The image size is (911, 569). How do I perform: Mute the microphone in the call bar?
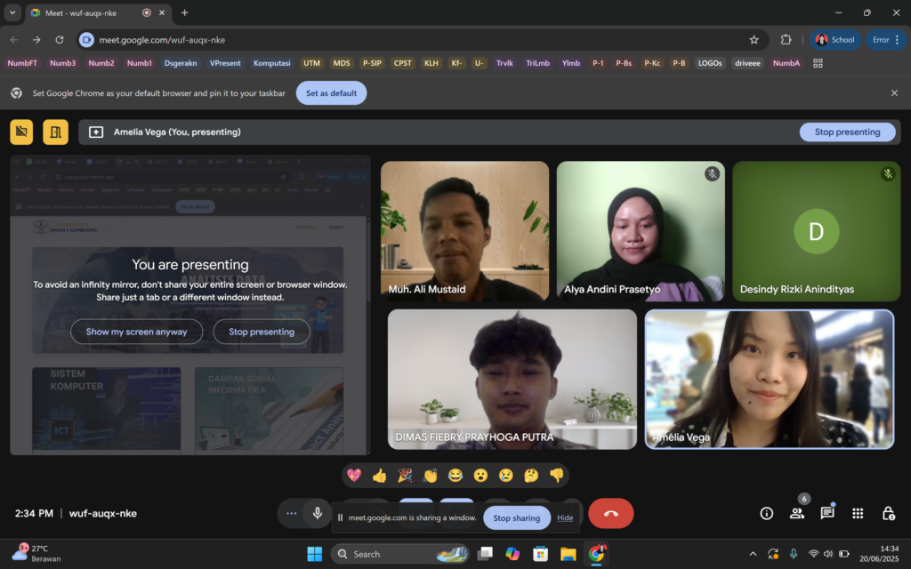317,513
